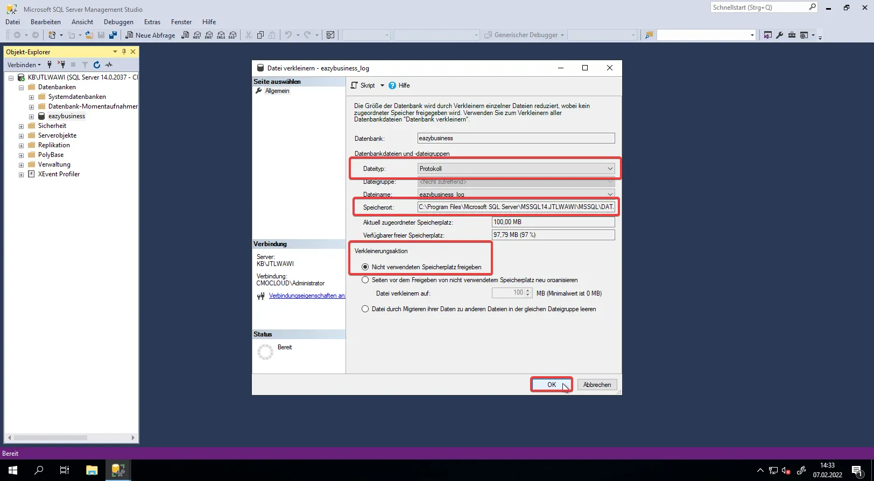This screenshot has width=874, height=481.
Task: Open the Bearbeiten menu
Action: click(46, 22)
